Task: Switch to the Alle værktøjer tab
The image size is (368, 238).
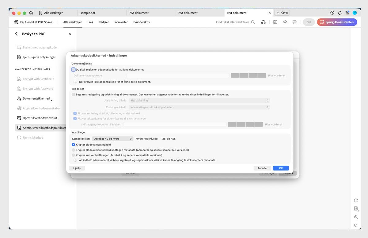Action: click(x=53, y=13)
